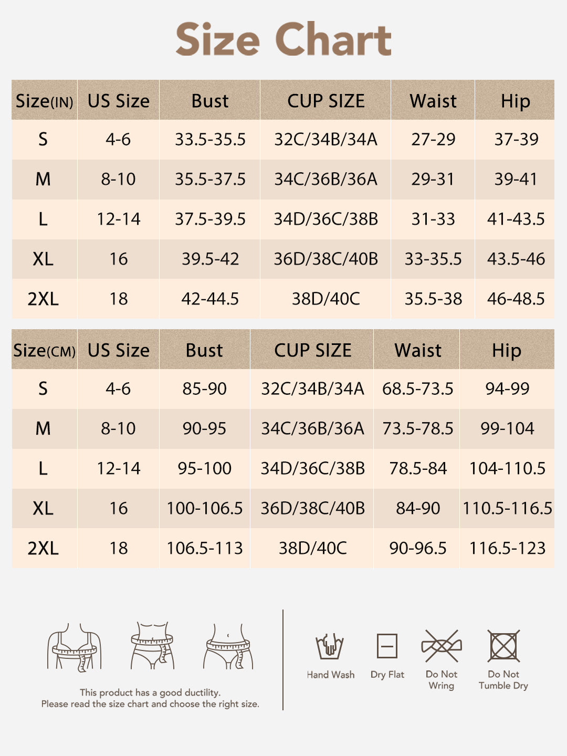Select the Size(IN) header cell
This screenshot has width=567, height=756.
[44, 101]
